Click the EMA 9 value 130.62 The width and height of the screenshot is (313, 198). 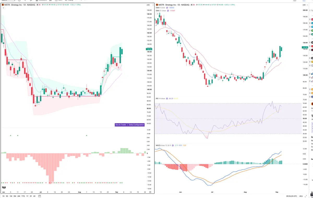coord(172,8)
